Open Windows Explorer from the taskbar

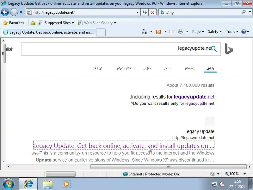48,184
